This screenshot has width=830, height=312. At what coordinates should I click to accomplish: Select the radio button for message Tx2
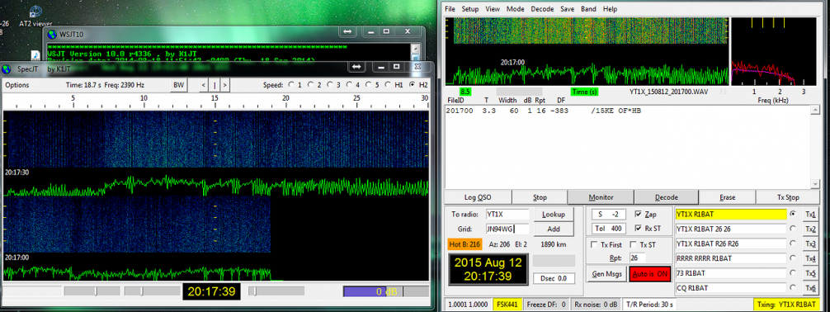[x=792, y=229]
